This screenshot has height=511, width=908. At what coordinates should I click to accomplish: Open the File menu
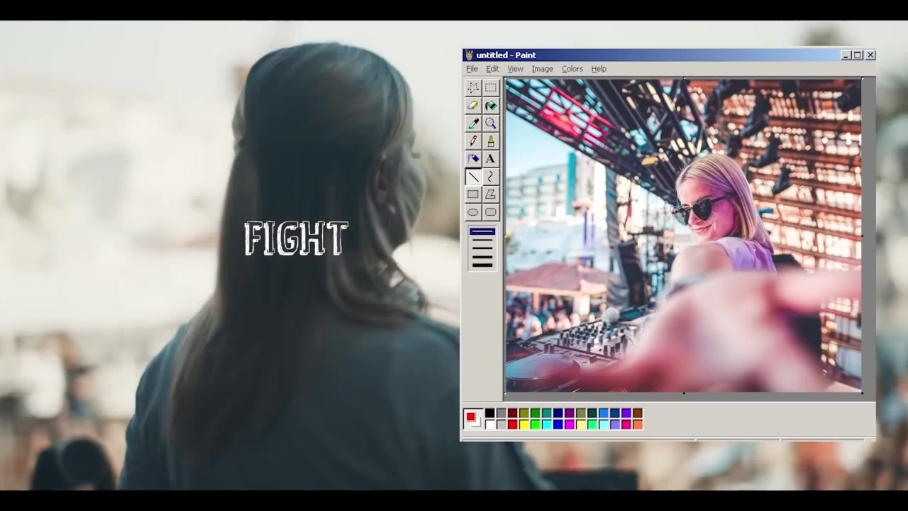[x=472, y=69]
